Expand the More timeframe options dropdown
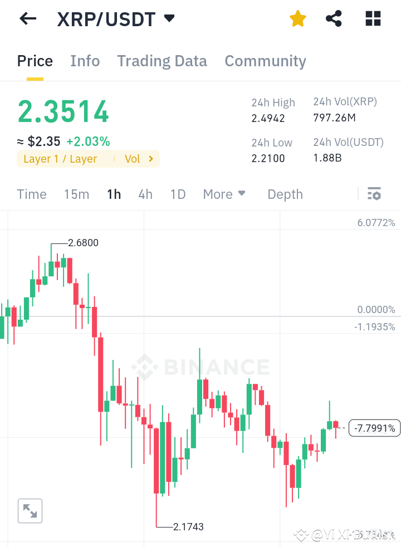The image size is (401, 547). (224, 194)
